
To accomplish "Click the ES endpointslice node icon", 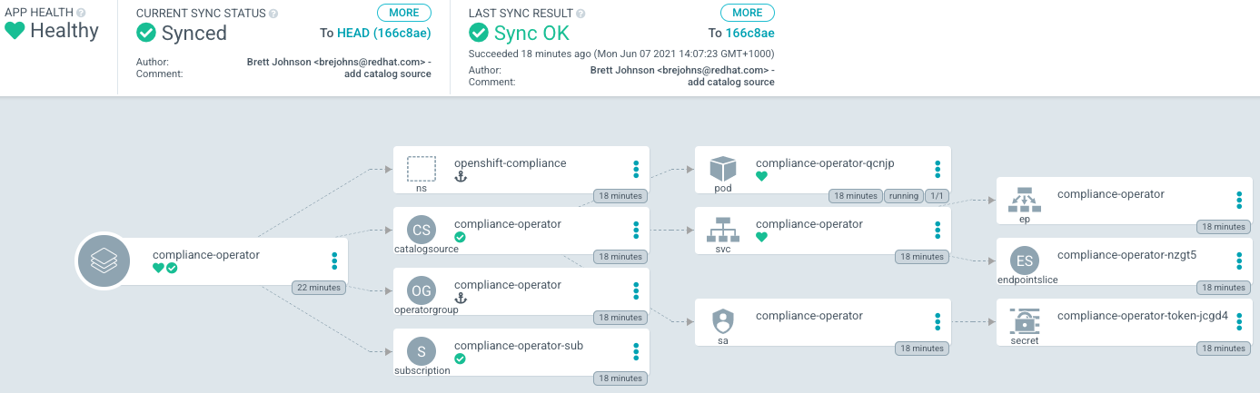I will click(1025, 260).
